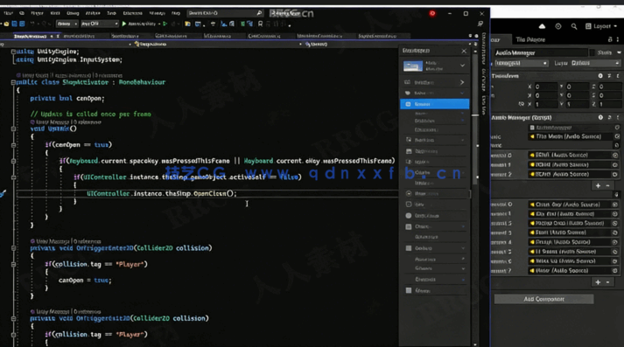Click the Visual Studio search box
The height and width of the screenshot is (347, 624).
[x=225, y=13]
